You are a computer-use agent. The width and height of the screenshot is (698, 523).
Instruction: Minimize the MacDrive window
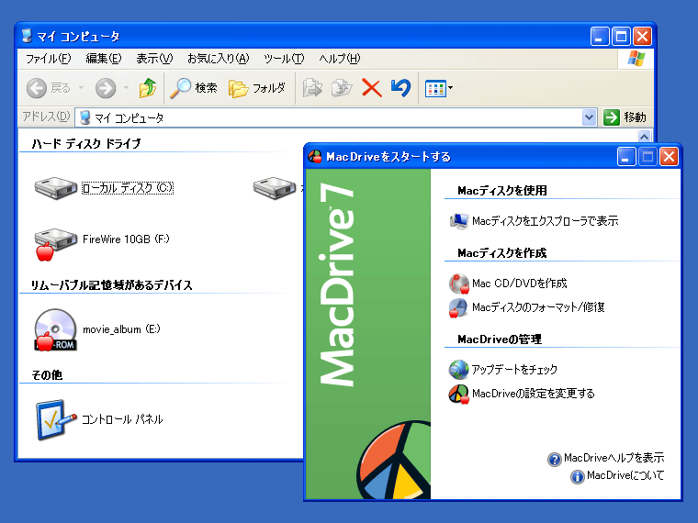click(625, 157)
